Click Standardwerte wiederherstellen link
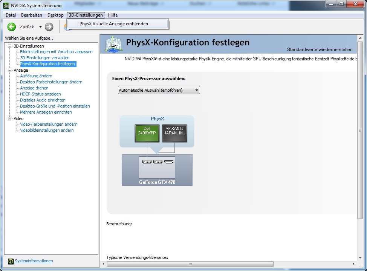This screenshot has height=271, width=367. pyautogui.click(x=320, y=49)
